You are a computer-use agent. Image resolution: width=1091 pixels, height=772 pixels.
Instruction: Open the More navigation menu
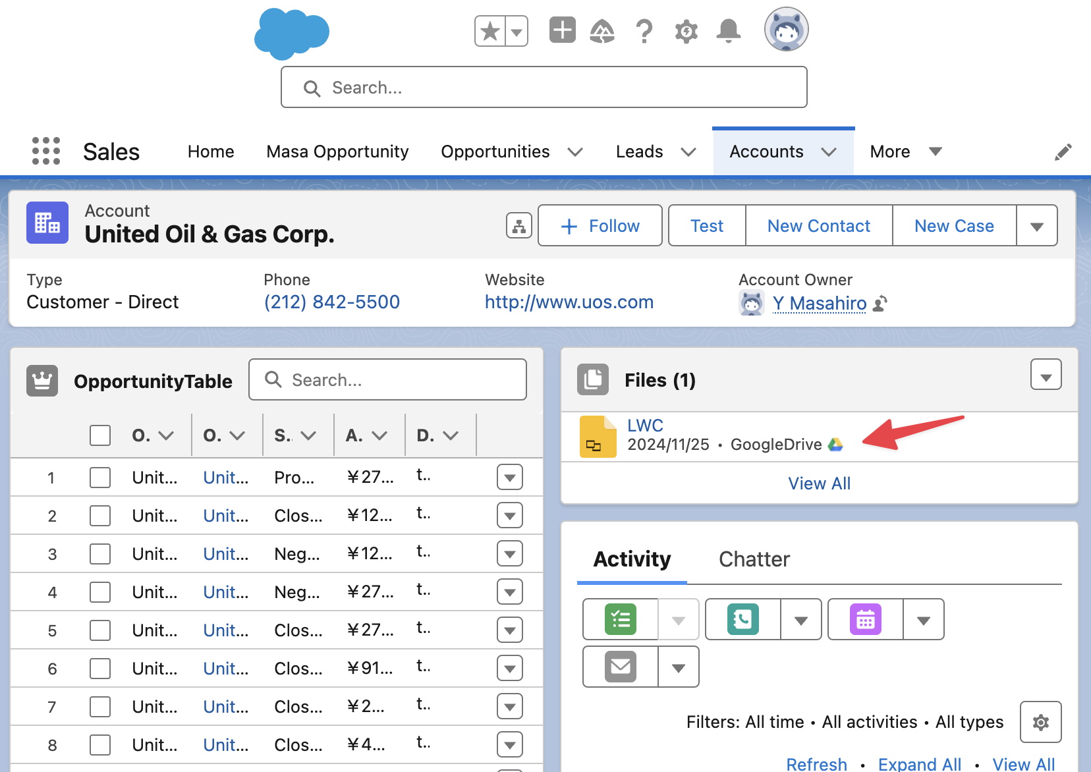pyautogui.click(x=906, y=152)
